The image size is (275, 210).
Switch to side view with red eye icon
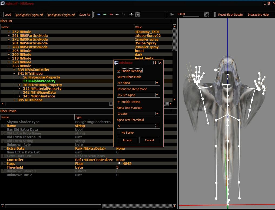coord(111,15)
